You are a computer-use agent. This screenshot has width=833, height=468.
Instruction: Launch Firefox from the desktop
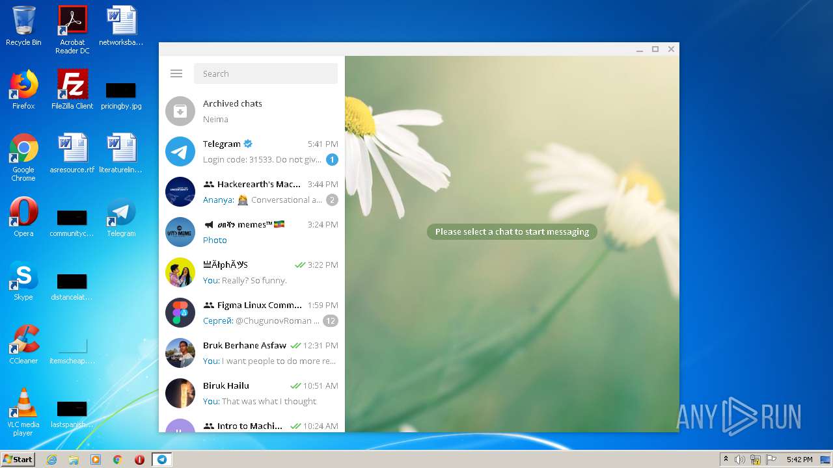[23, 90]
